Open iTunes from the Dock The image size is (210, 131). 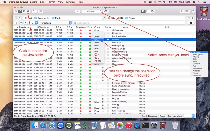tap(129, 125)
